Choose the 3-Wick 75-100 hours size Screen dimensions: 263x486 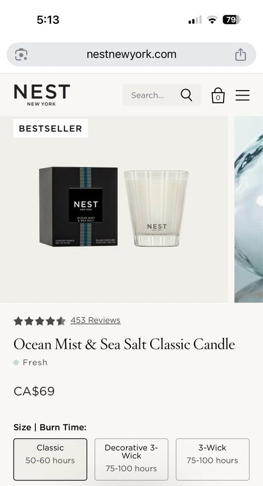(213, 459)
